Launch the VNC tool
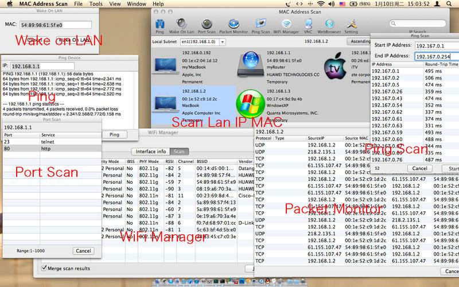Image resolution: width=459 pixels, height=287 pixels. pos(308,26)
